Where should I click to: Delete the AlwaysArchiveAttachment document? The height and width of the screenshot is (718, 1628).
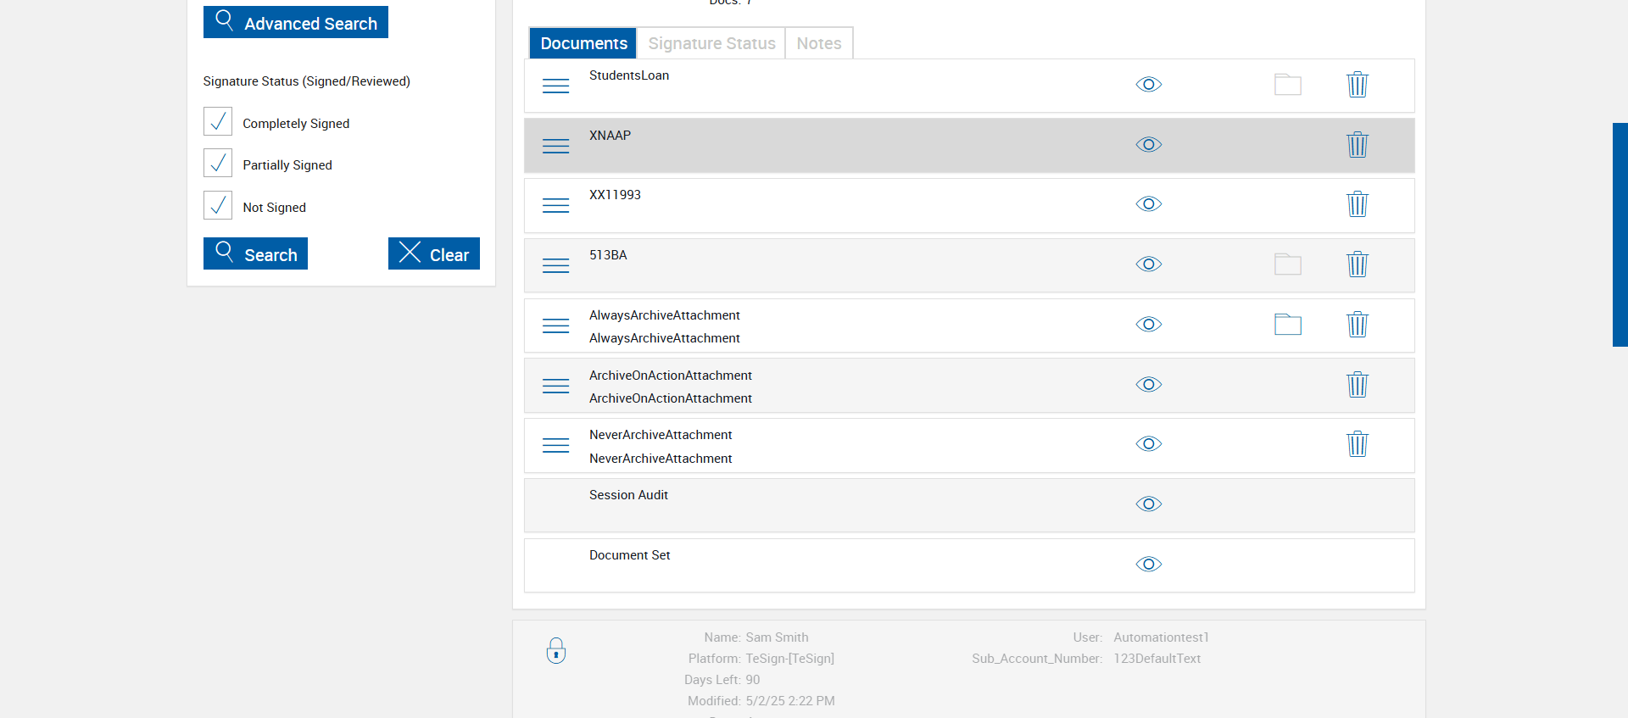1358,325
